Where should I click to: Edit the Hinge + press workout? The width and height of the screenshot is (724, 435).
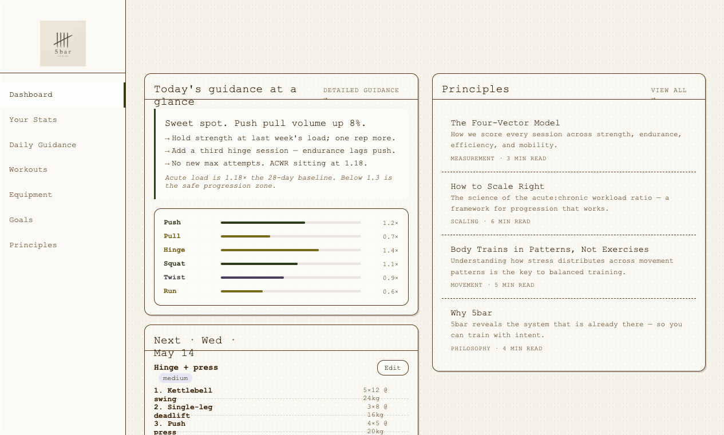click(x=393, y=368)
